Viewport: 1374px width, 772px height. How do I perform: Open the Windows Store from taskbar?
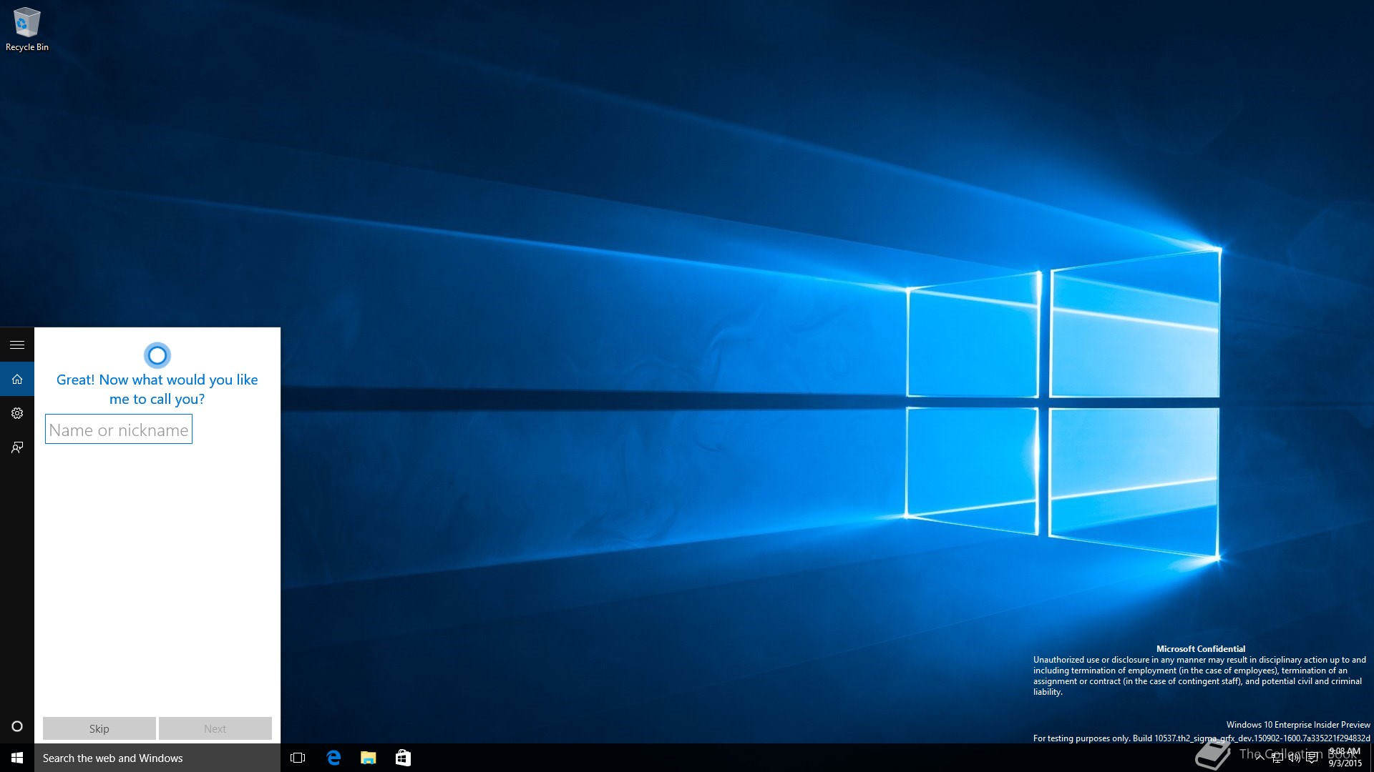coord(403,758)
